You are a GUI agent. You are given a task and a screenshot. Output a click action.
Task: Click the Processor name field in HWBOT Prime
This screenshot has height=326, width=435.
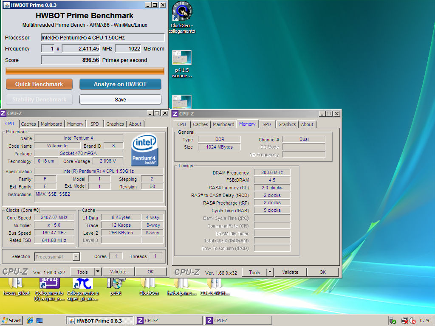[x=103, y=38]
